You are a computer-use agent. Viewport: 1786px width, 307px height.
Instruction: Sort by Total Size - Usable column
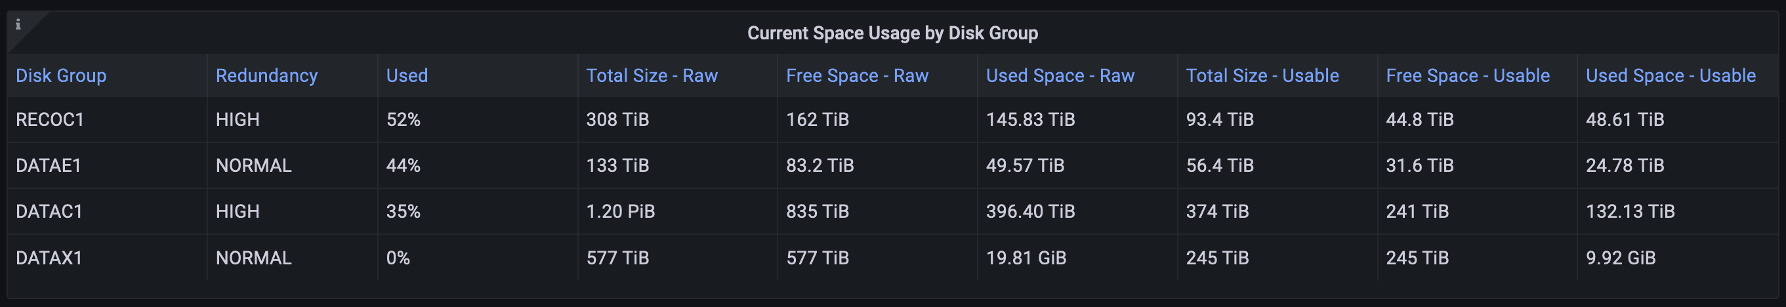tap(1262, 75)
